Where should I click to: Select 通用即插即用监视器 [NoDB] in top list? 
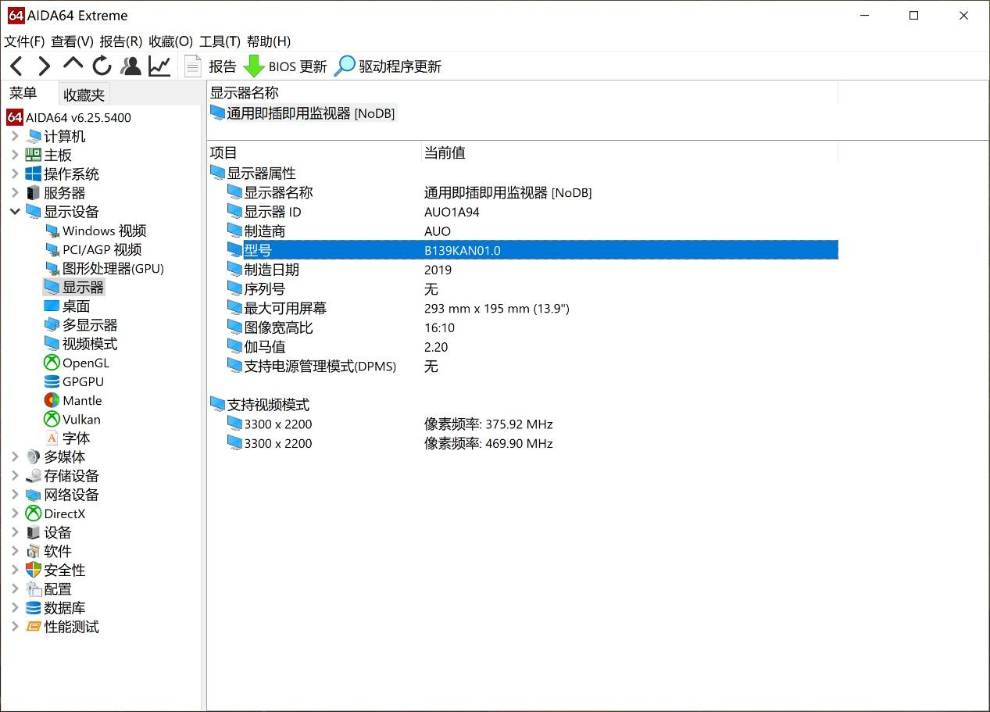coord(303,113)
